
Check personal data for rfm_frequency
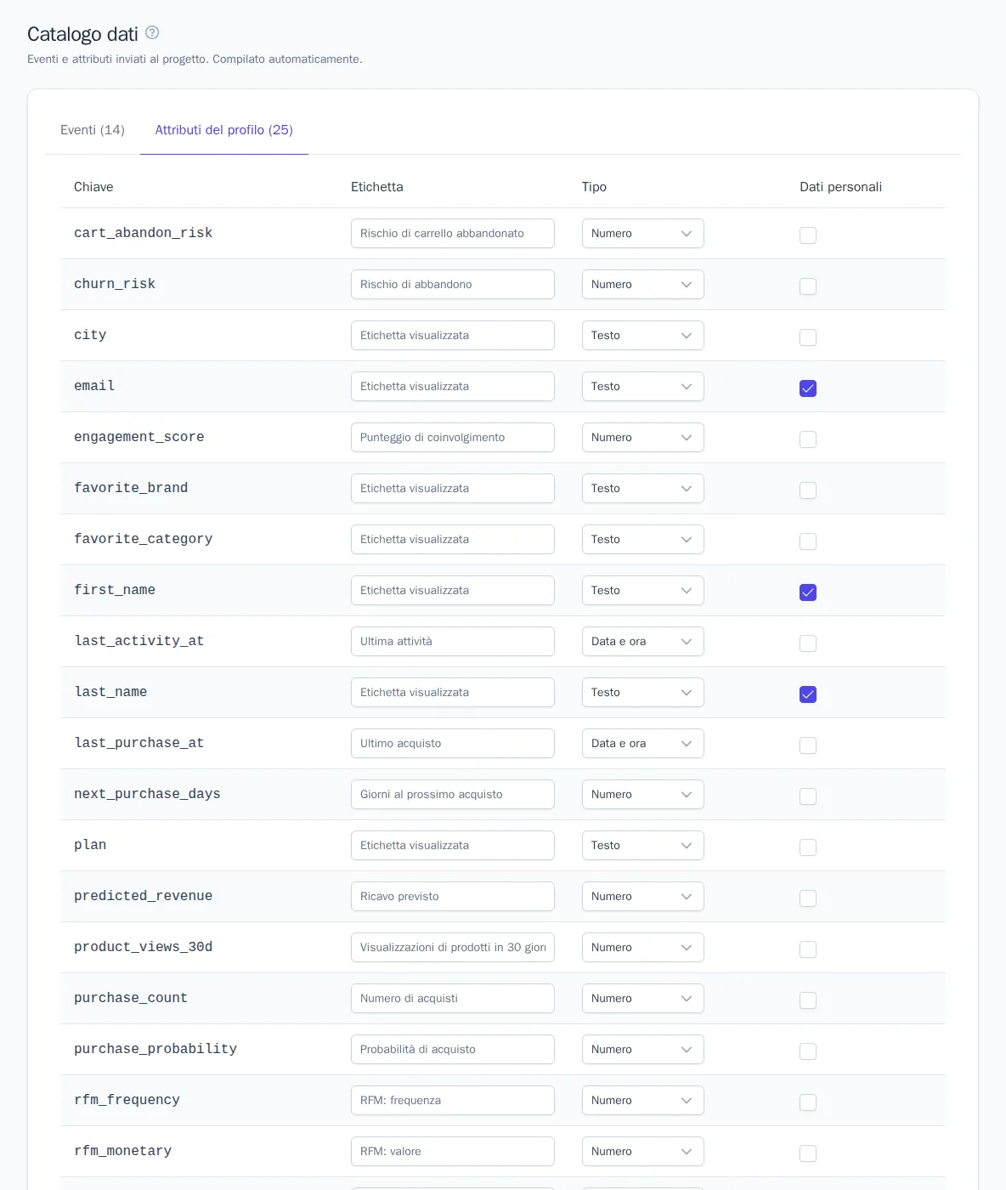tap(808, 1102)
